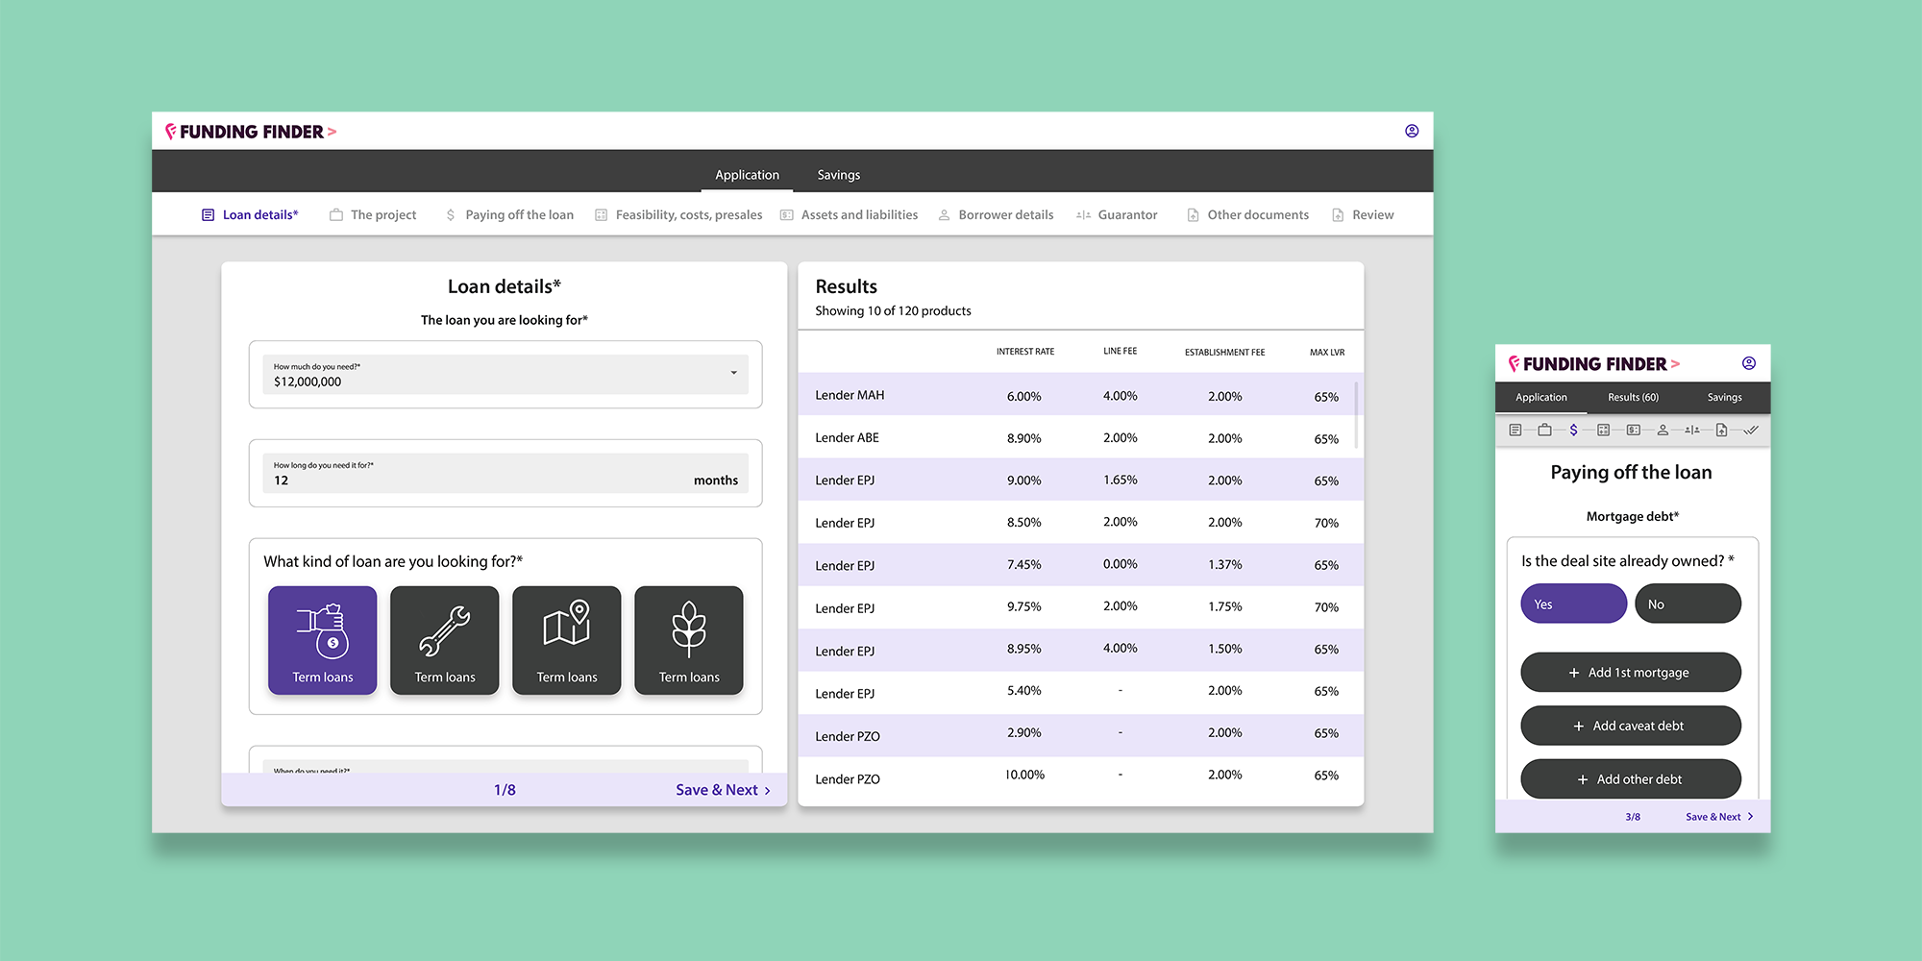The width and height of the screenshot is (1922, 961).
Task: Open the Results (60) tab on mobile view
Action: (x=1632, y=397)
